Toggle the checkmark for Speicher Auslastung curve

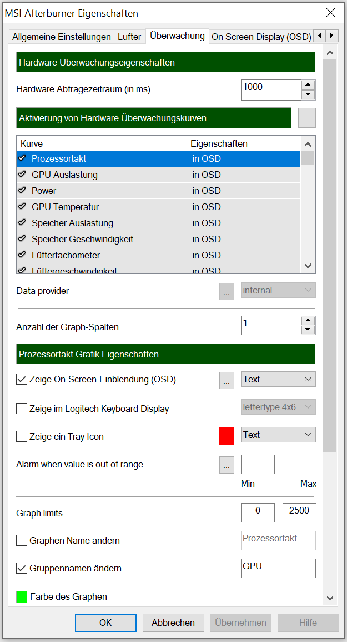click(23, 223)
